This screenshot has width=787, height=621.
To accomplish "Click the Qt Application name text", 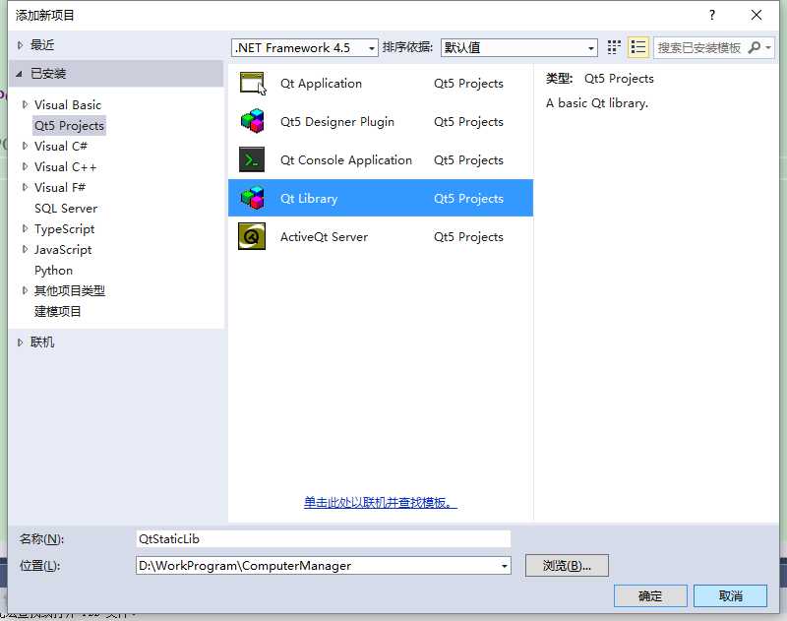I will point(321,84).
